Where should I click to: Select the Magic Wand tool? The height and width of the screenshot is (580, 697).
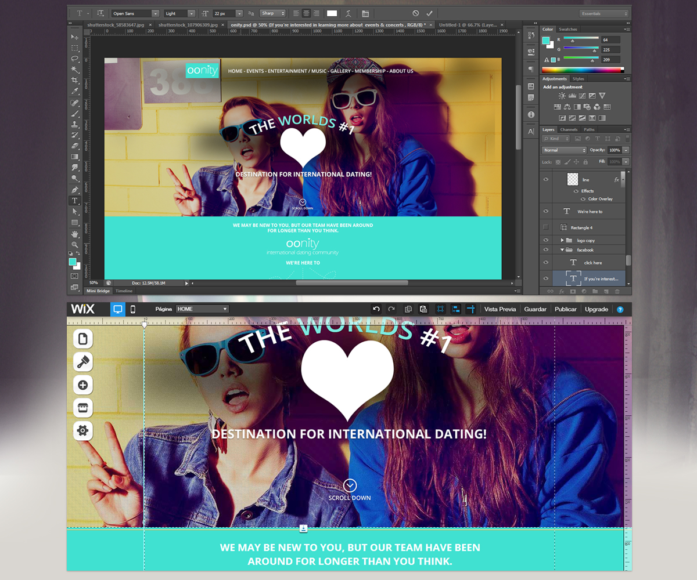75,70
